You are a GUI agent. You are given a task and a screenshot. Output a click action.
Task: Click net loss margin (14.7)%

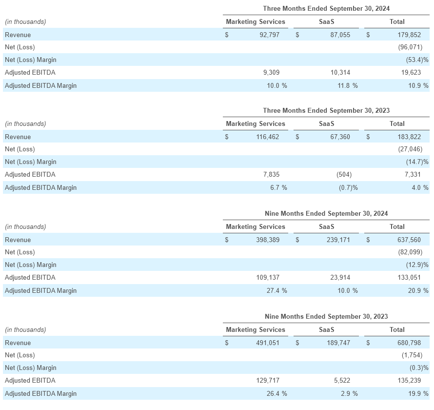click(x=417, y=162)
